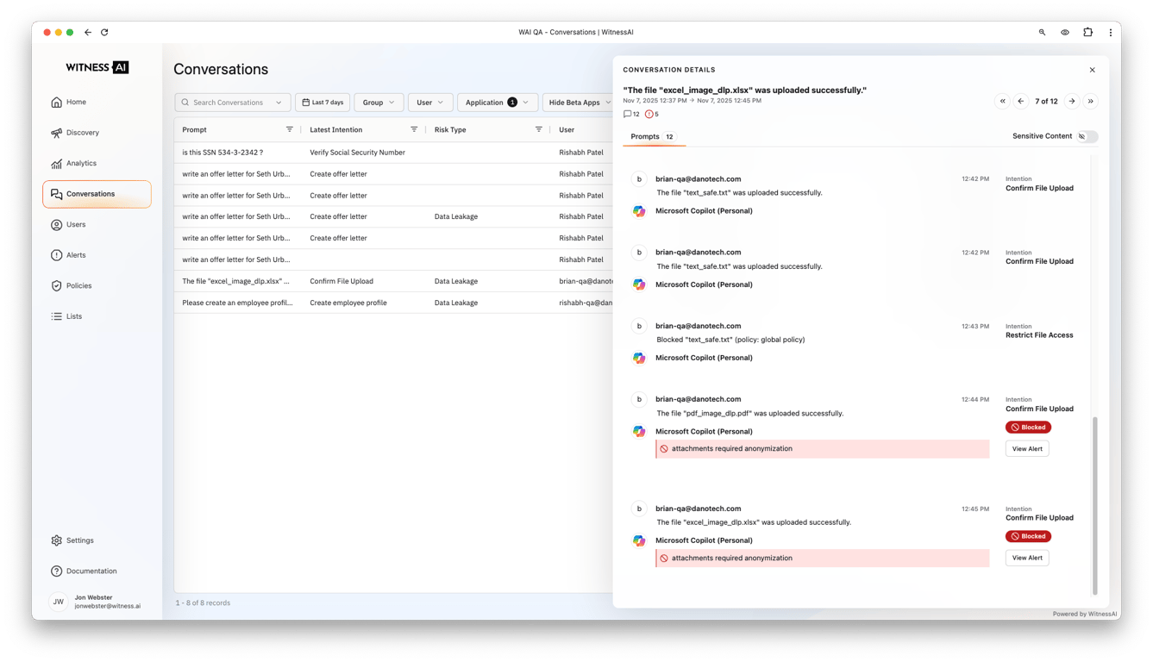Click the Copilot icon under the pdf_image_dlp.pdf message
This screenshot has height=662, width=1153.
click(639, 431)
